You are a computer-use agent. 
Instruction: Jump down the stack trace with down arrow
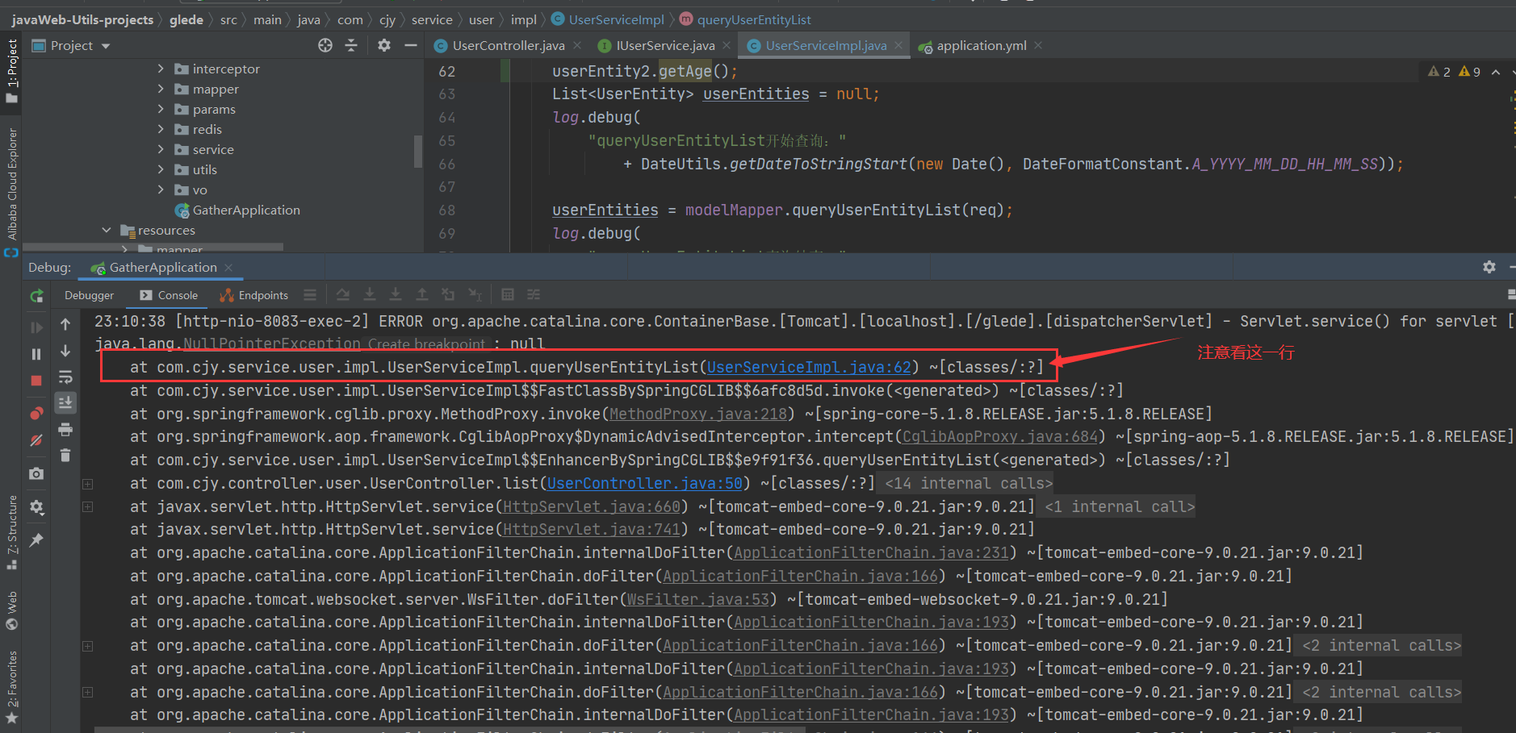(65, 351)
